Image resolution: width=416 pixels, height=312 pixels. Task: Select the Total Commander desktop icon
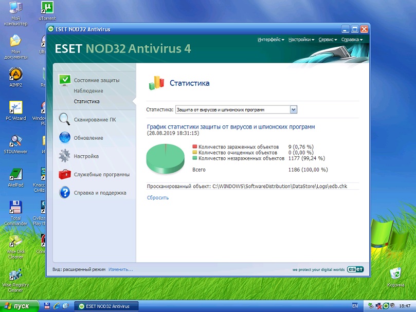pyautogui.click(x=15, y=213)
